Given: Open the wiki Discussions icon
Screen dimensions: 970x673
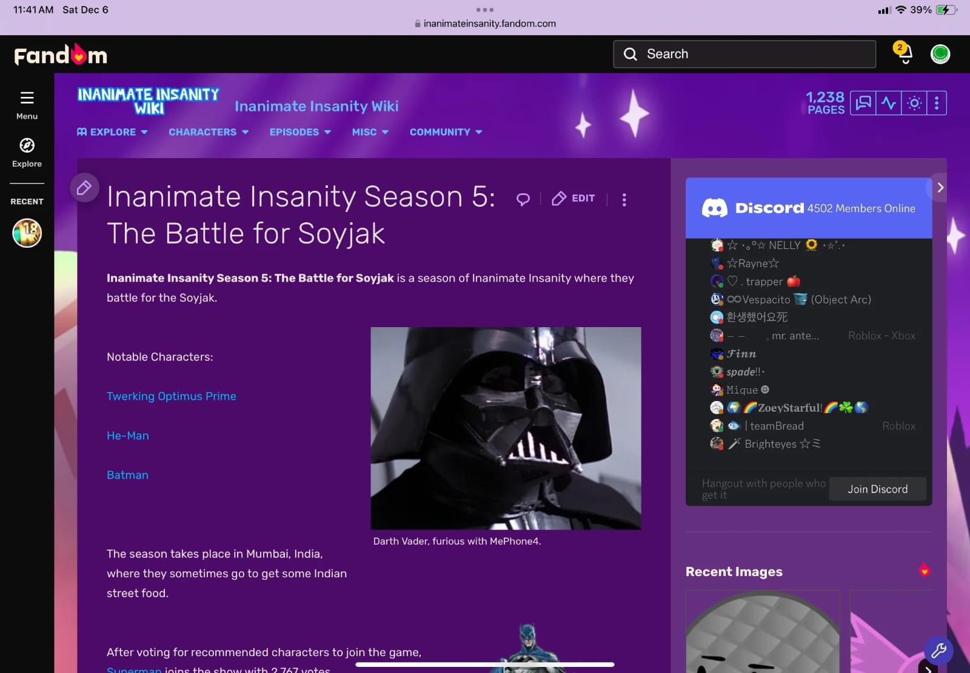Looking at the screenshot, I should point(863,103).
